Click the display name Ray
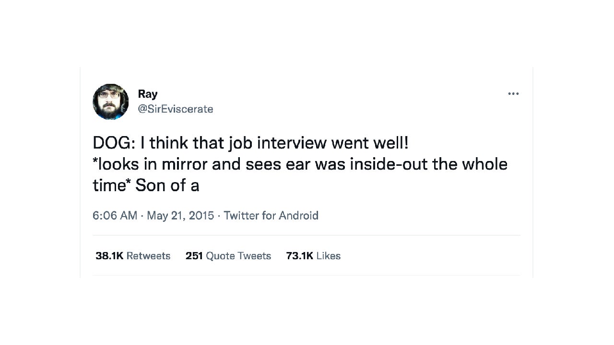The height and width of the screenshot is (345, 614). (147, 94)
